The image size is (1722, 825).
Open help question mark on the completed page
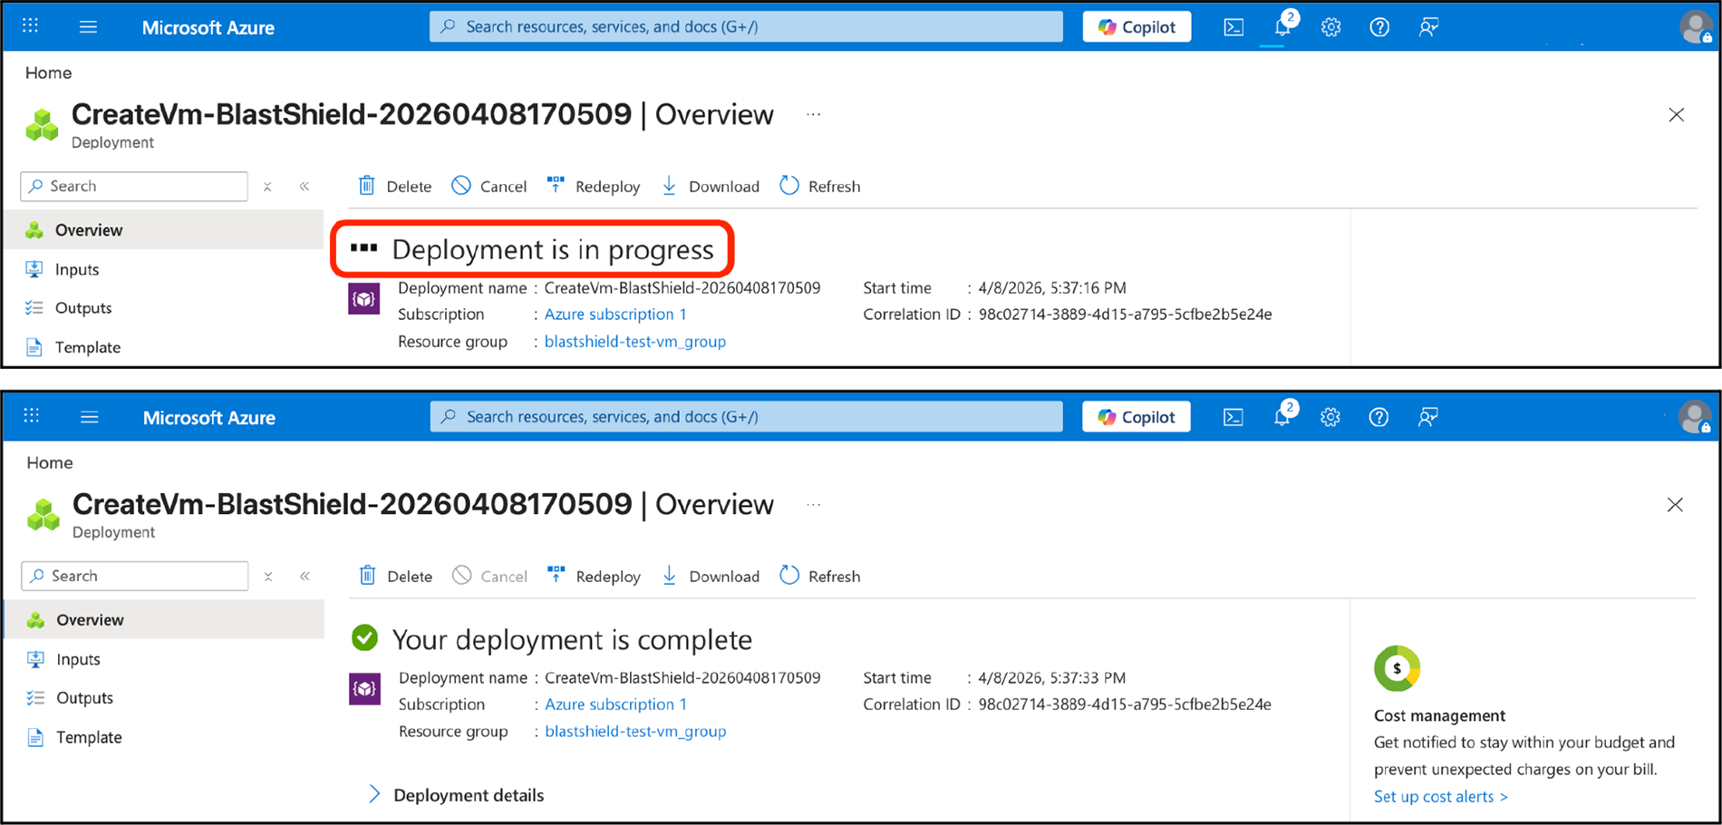coord(1379,417)
